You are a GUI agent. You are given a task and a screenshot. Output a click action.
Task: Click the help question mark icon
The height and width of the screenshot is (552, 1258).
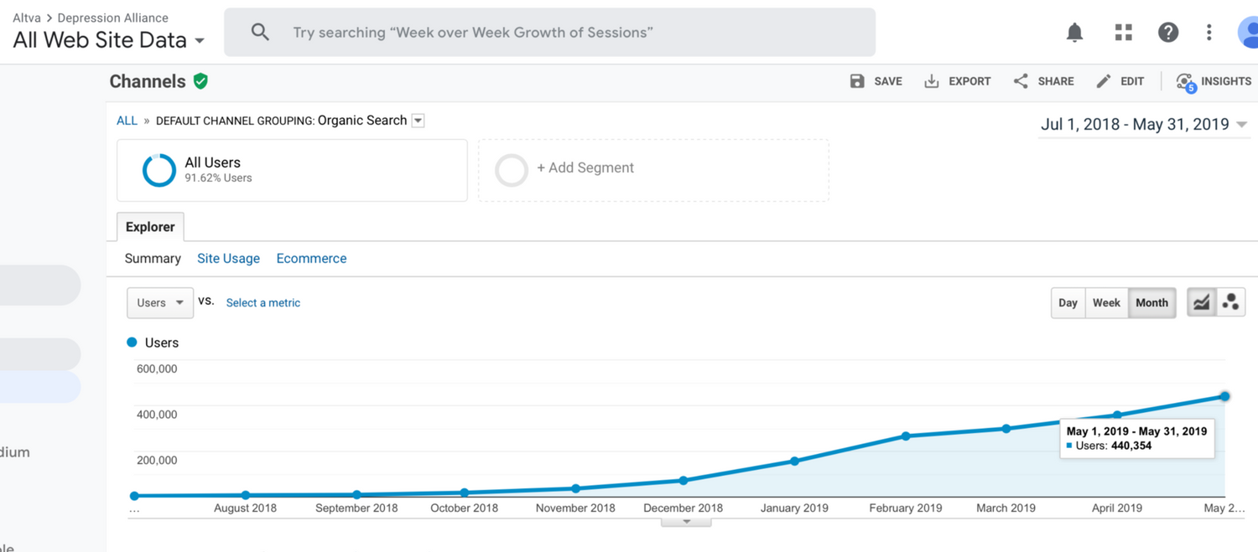click(1167, 33)
